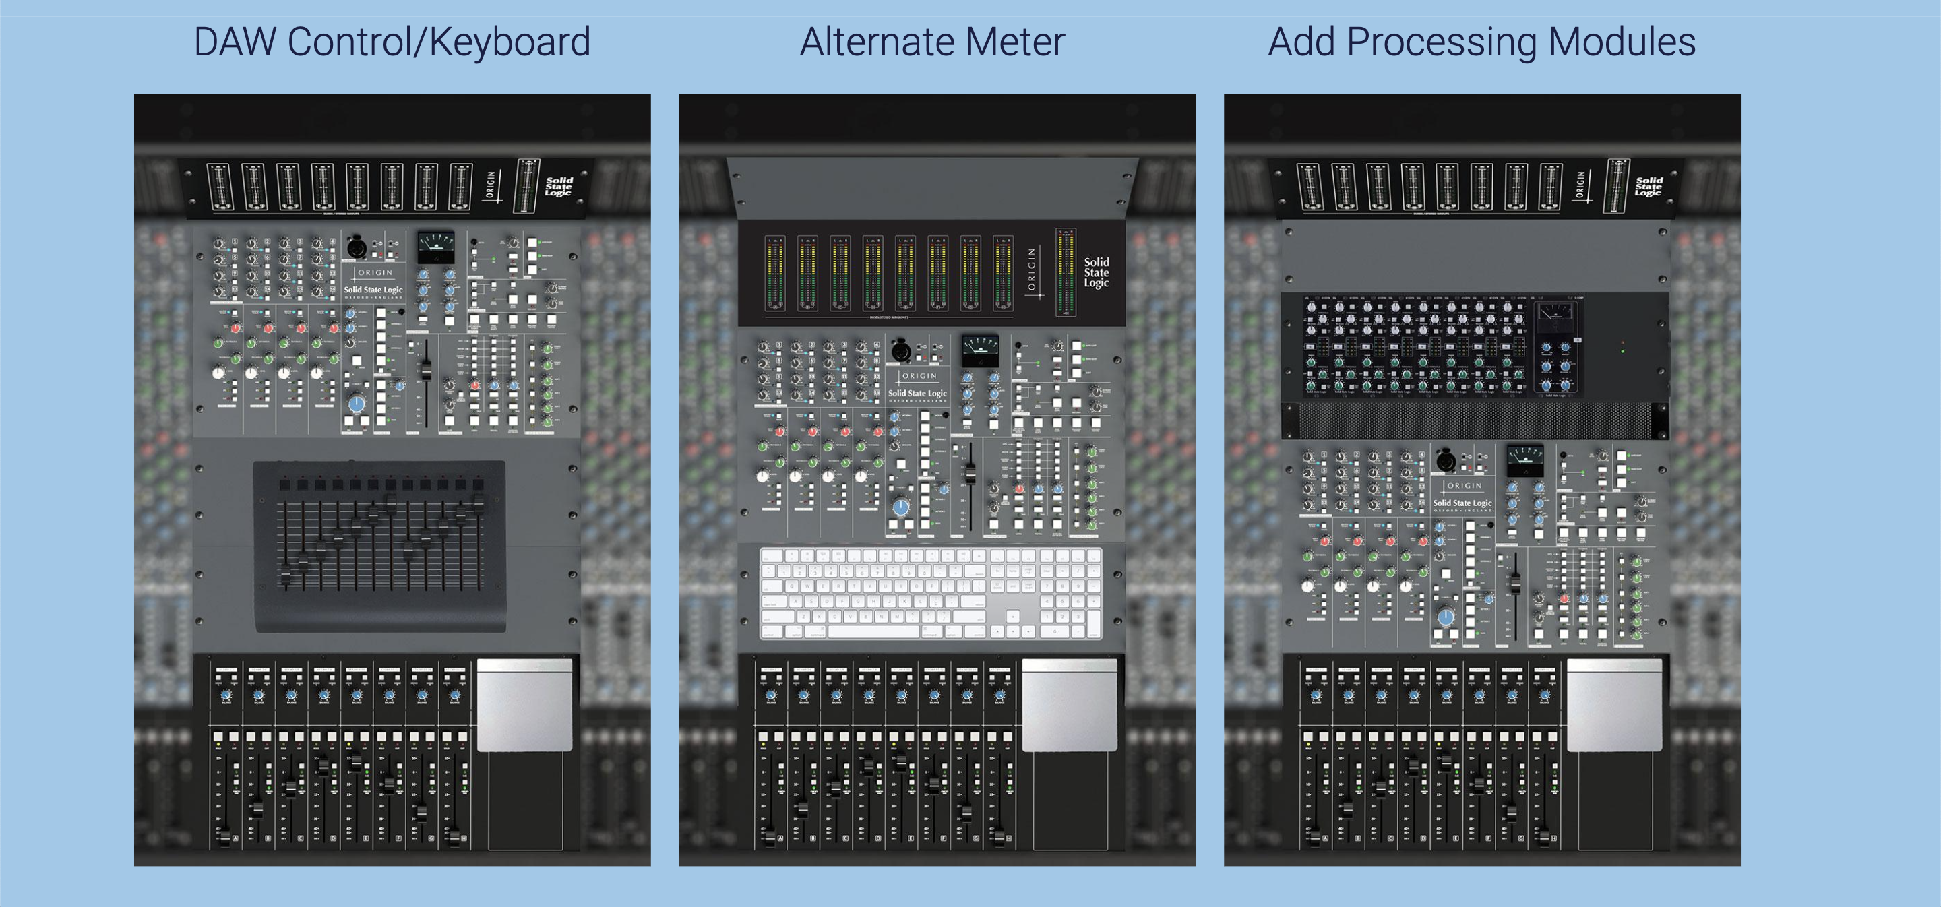Viewport: 1941px width, 907px height.
Task: Click the XLR talkback socket in DAW Control panel
Action: click(x=357, y=247)
